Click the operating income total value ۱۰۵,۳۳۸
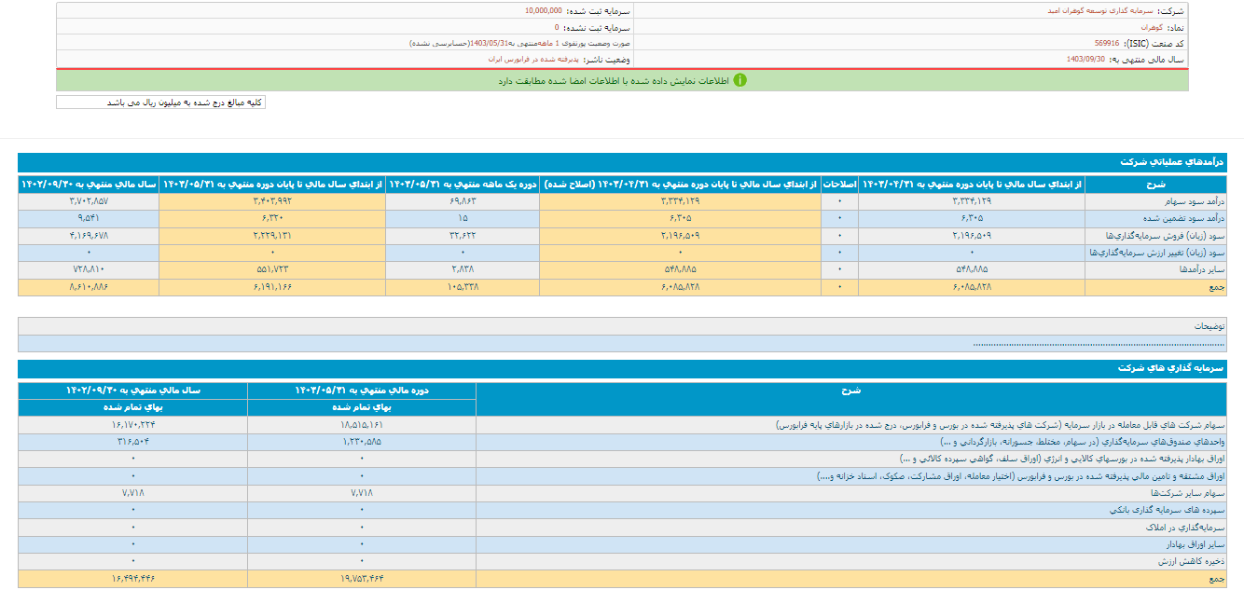 [463, 287]
